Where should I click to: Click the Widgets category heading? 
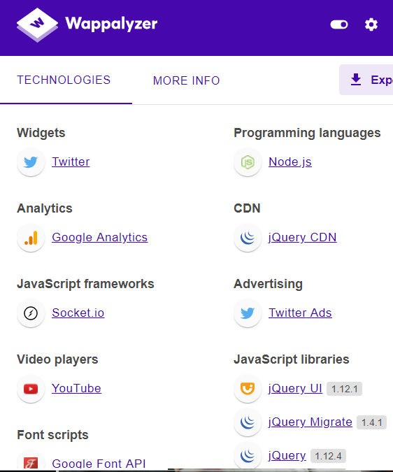pyautogui.click(x=41, y=133)
